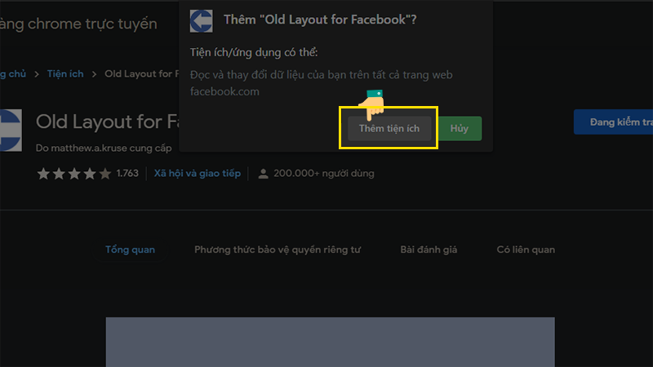The width and height of the screenshot is (653, 367).
Task: Go to the Trang chủ breadcrumb link
Action: 13,74
